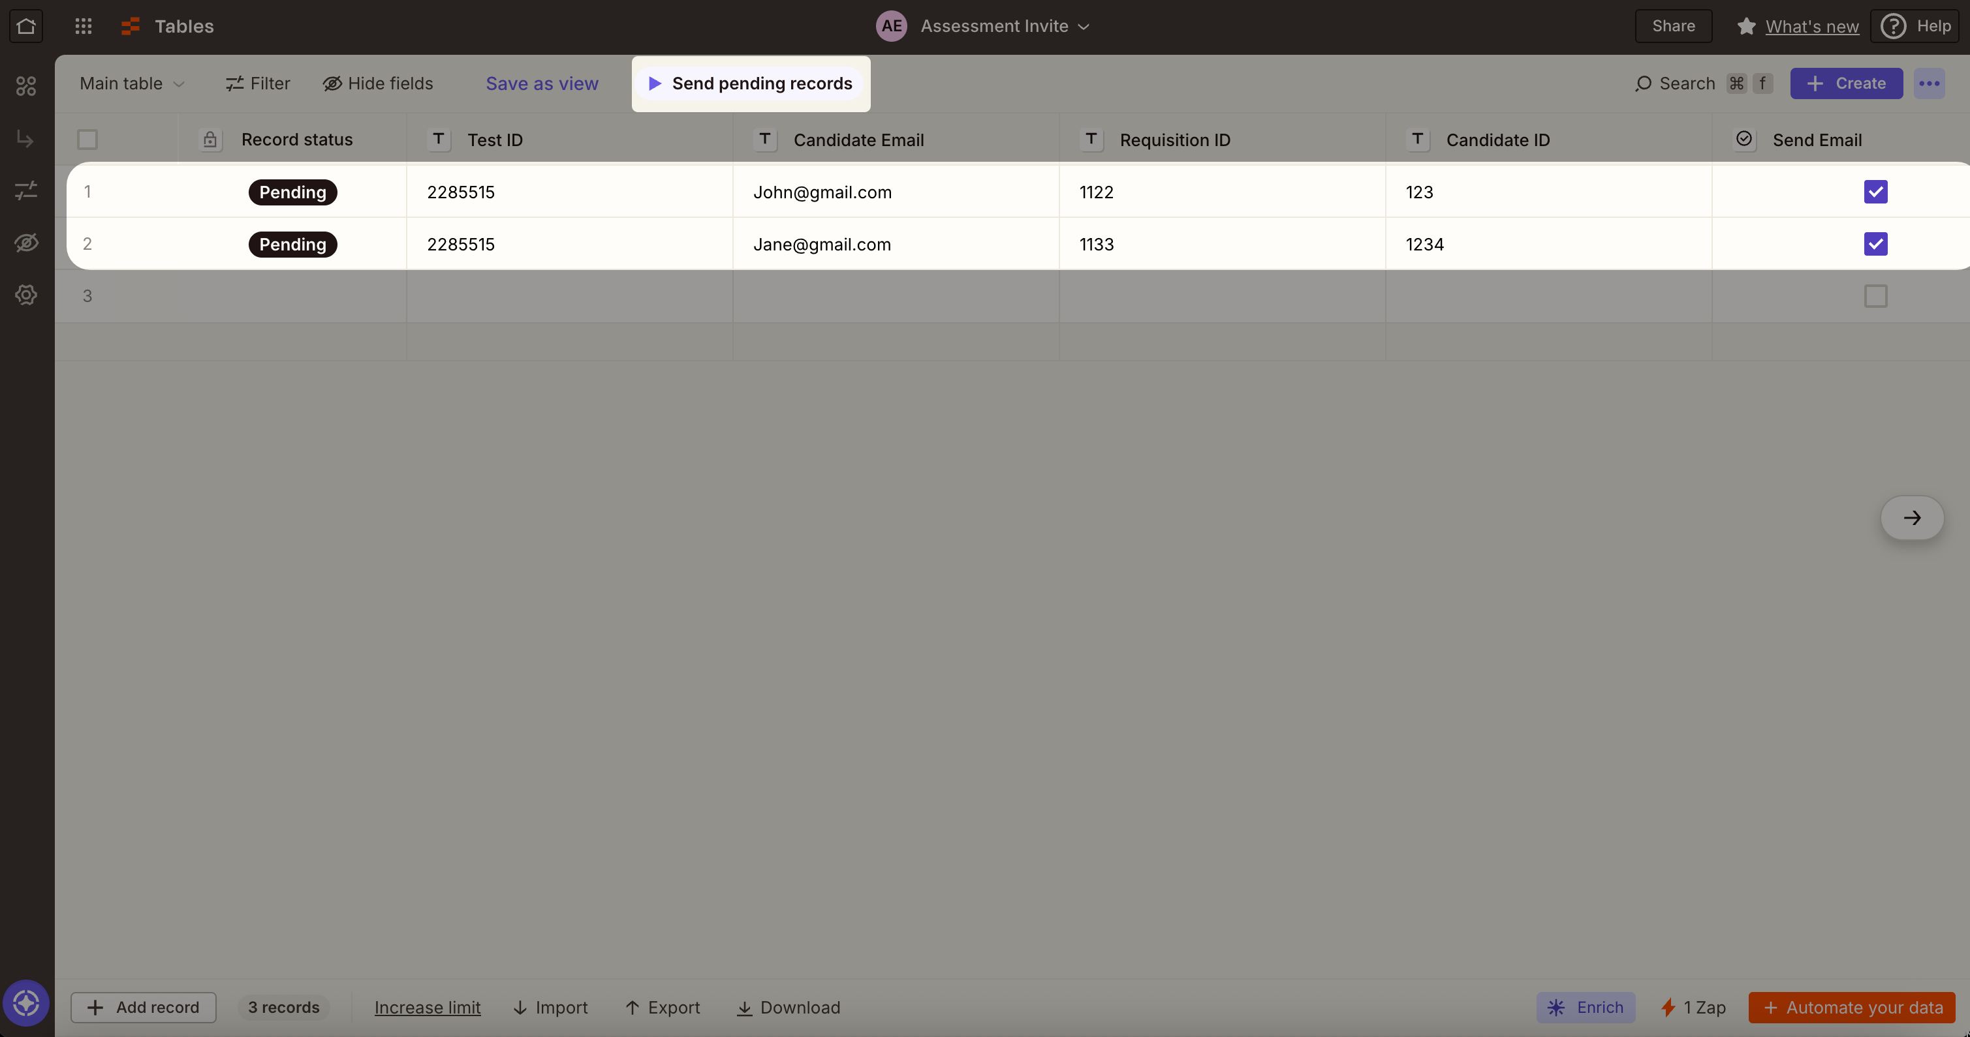Viewport: 1970px width, 1037px height.
Task: Open the linked tables arrow sidebar icon
Action: (26, 139)
